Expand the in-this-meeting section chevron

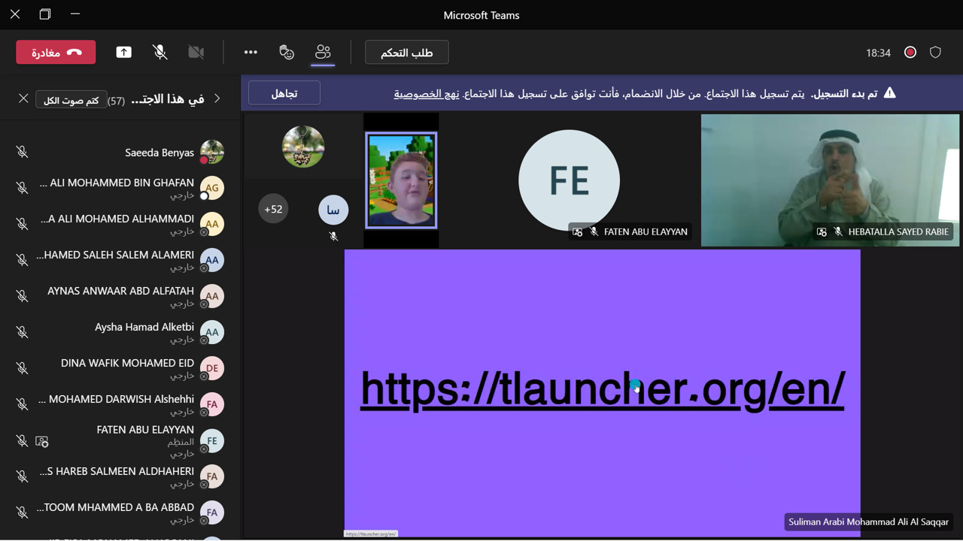coord(217,98)
